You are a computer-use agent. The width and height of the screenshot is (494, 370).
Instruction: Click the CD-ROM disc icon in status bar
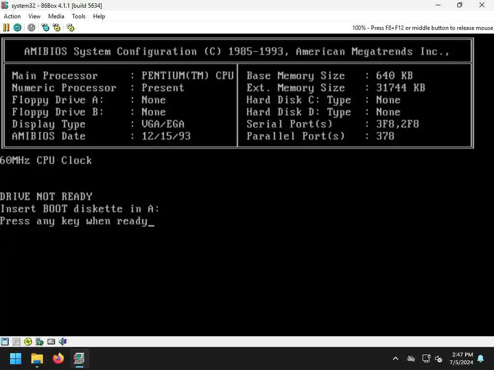tap(28, 342)
